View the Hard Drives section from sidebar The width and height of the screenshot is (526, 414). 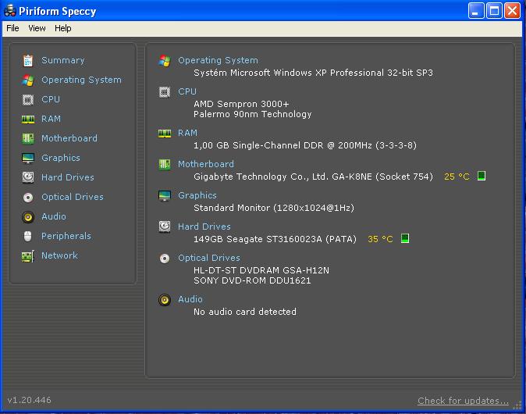point(68,177)
